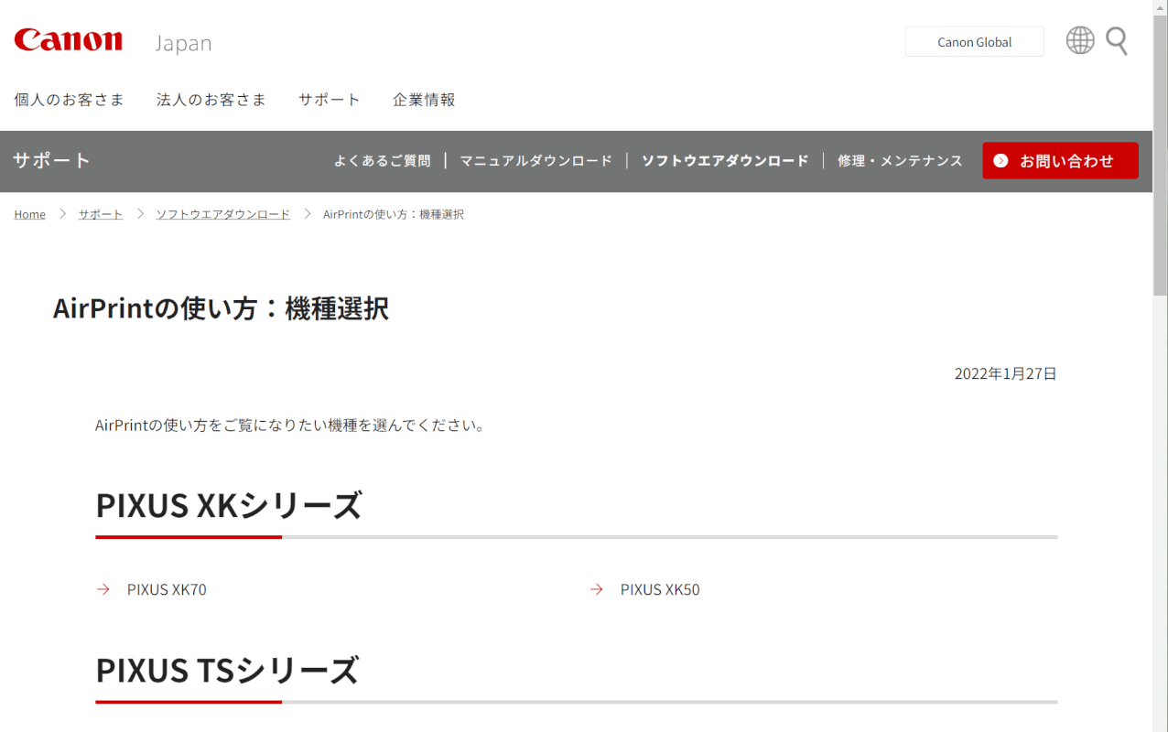Open the 法人のお客さま menu
Viewport: 1168px width, 732px height.
[211, 100]
